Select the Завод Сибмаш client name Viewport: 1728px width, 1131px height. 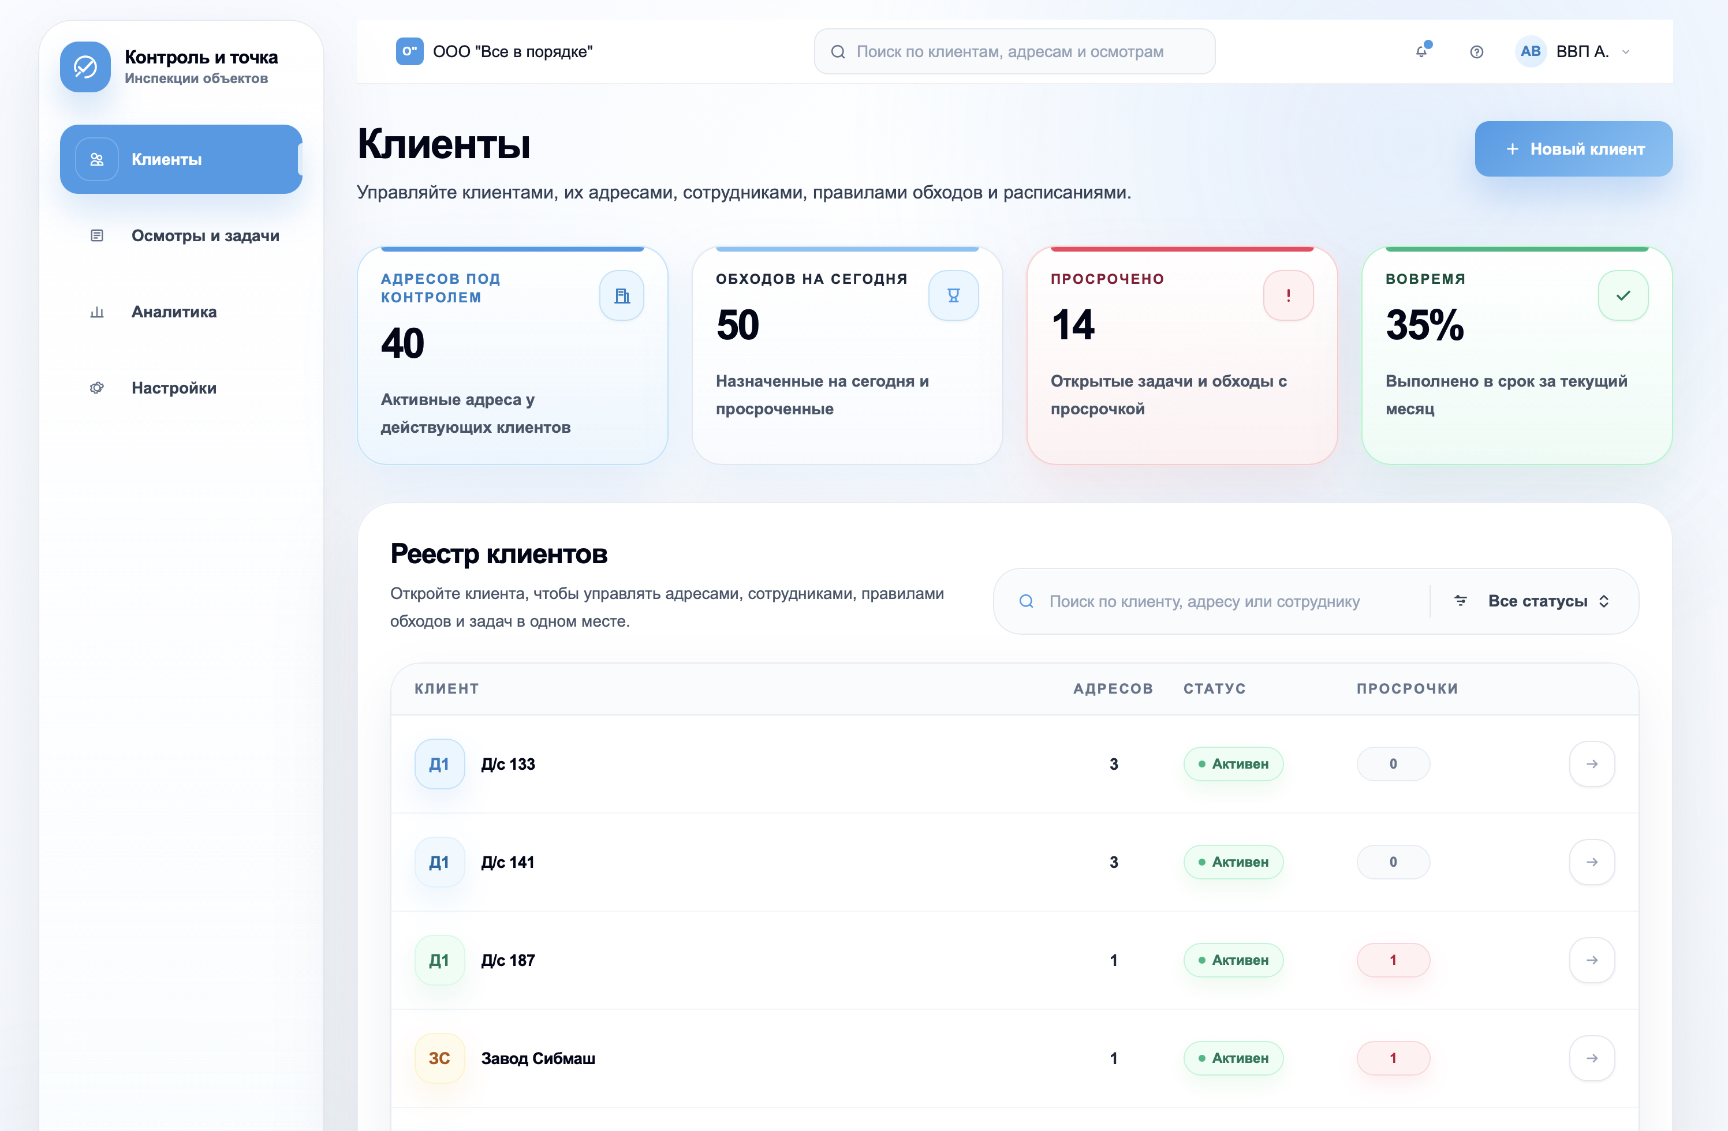(x=538, y=1058)
